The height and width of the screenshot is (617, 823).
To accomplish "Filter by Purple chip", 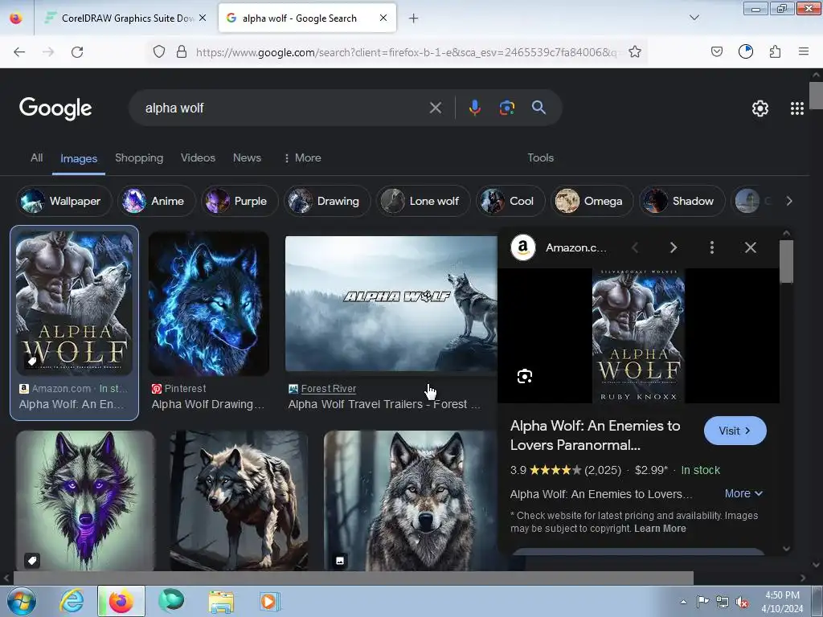I will 240,201.
